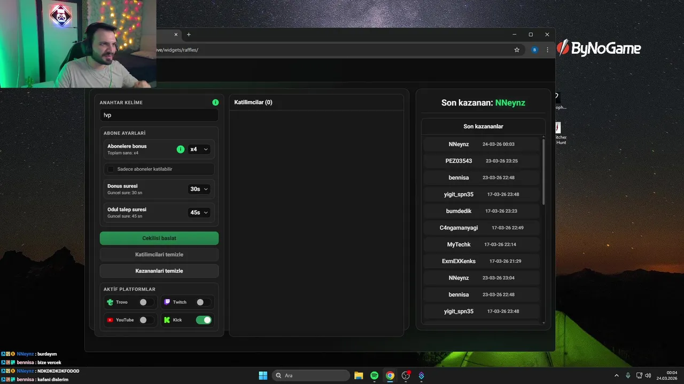
Task: Click the Twitch platform icon
Action: coord(167,302)
